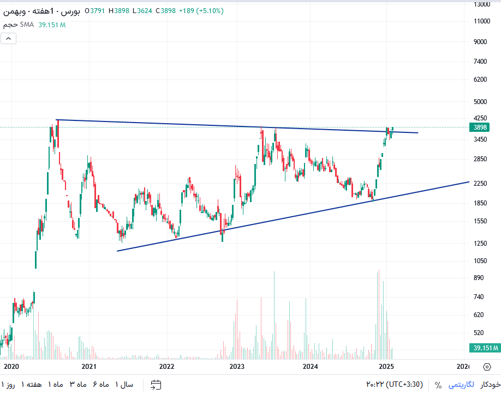Open the timezone menu showing UTC+3:30
This screenshot has height=395, width=501.
[x=395, y=385]
